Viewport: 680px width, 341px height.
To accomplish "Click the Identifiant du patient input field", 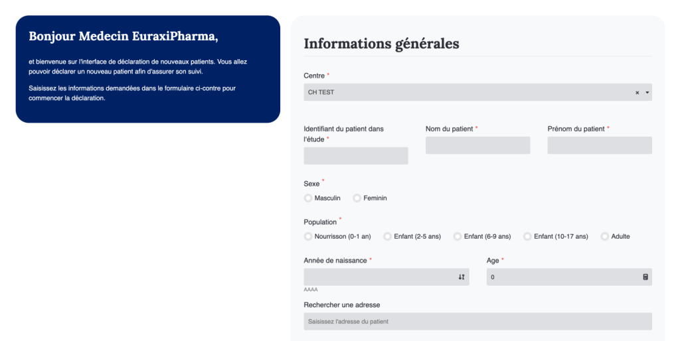I will click(356, 156).
